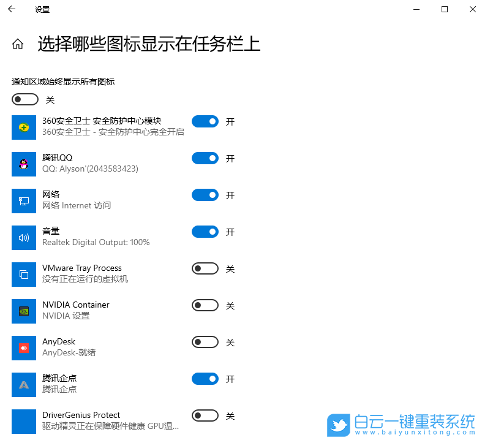Click the Realtek Digital Output: 100% text
This screenshot has width=482, height=440.
(96, 242)
